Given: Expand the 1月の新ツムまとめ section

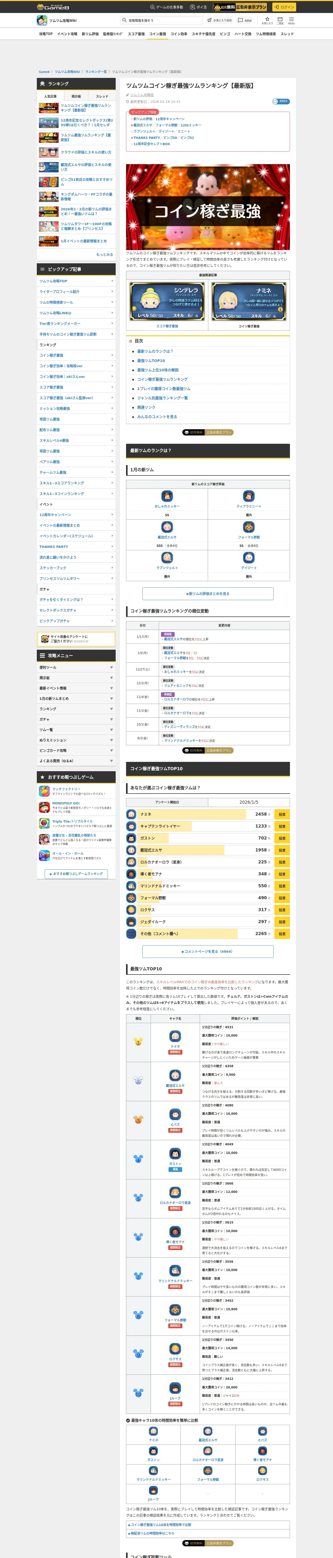Looking at the screenshot, I should pos(76,699).
